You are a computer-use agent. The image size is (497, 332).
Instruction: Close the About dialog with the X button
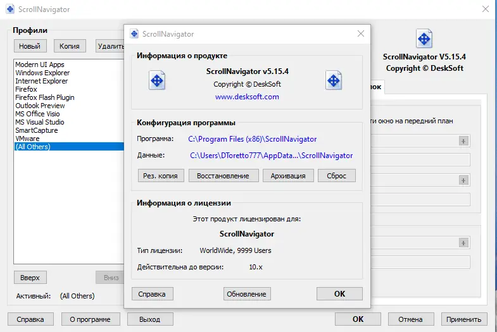pos(361,34)
